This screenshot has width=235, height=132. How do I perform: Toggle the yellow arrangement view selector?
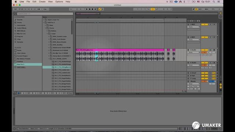tap(221, 13)
